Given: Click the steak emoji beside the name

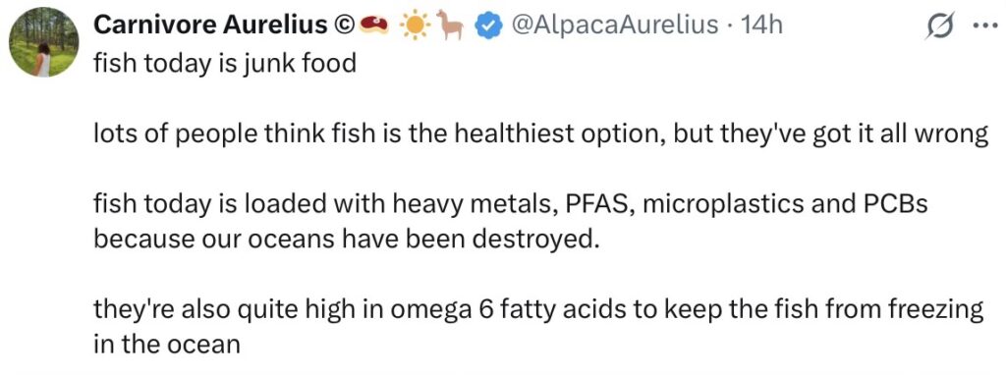Looking at the screenshot, I should click(373, 25).
